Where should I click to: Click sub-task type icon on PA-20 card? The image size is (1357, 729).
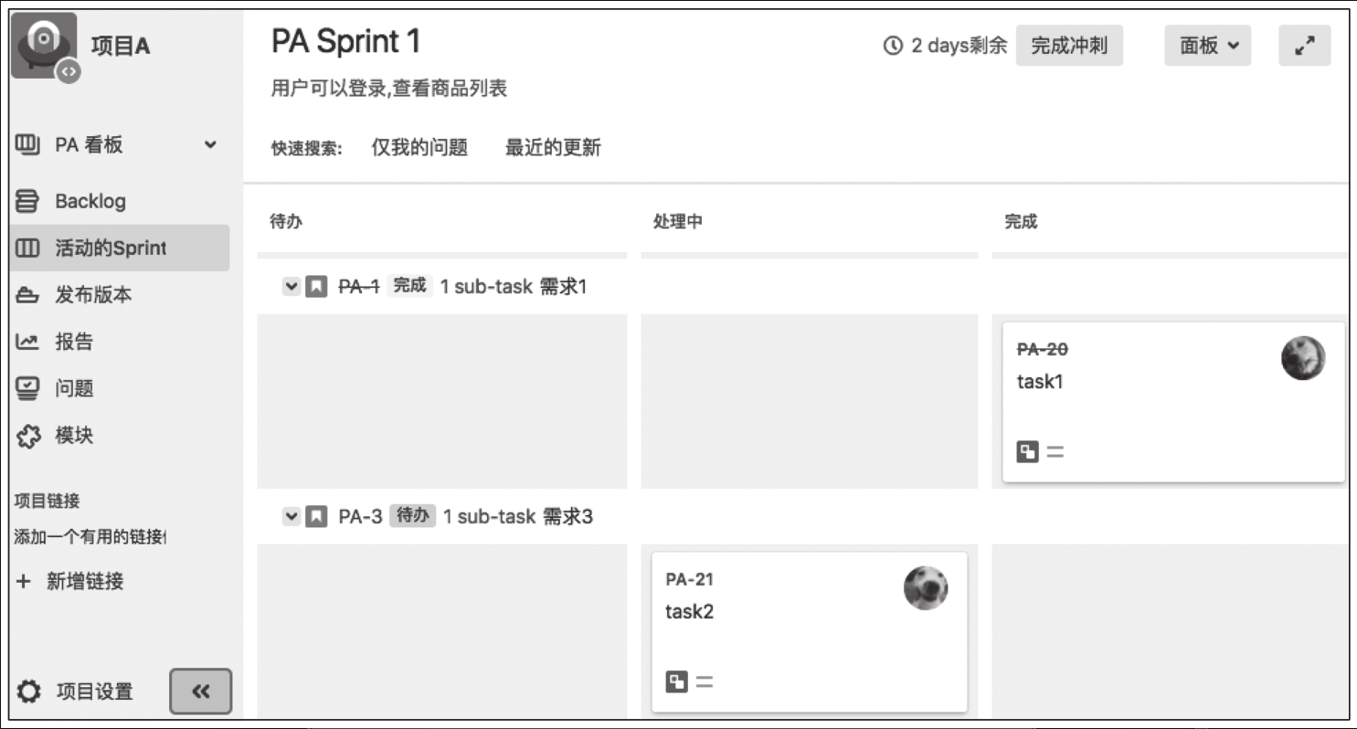pyautogui.click(x=1027, y=451)
